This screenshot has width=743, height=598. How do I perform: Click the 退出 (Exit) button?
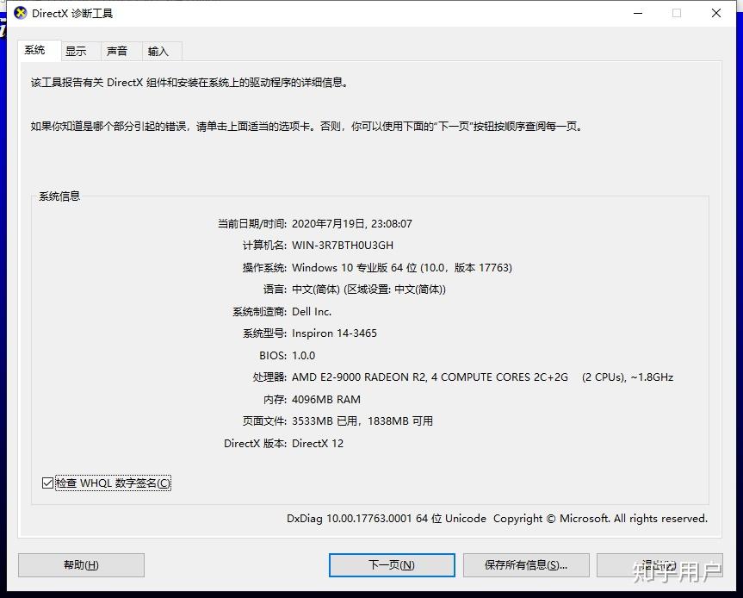pos(659,564)
